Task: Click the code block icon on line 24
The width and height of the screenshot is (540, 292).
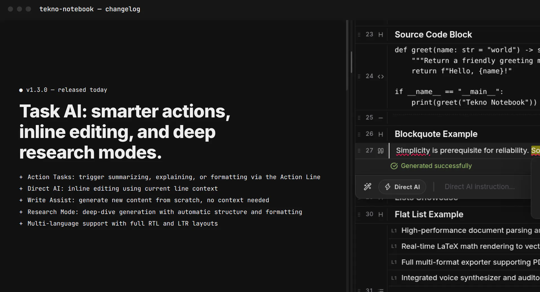Action: 381,77
